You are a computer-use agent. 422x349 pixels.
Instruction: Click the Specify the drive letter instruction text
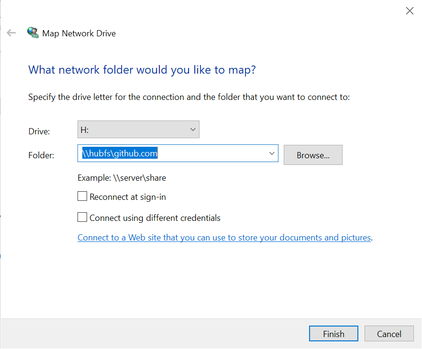189,97
